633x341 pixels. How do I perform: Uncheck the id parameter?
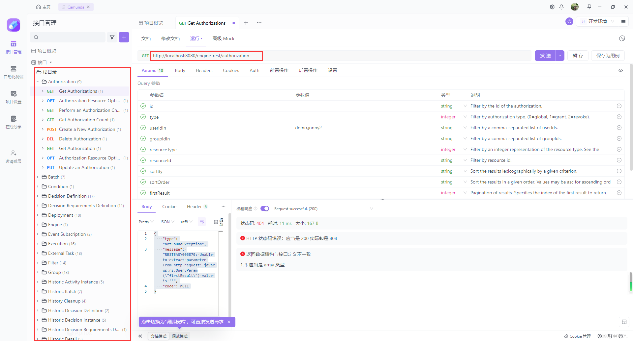point(143,106)
